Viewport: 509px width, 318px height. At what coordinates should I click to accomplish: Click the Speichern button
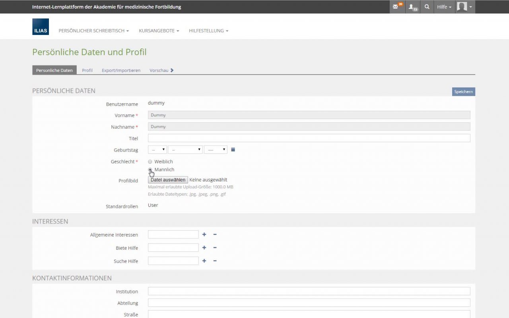464,92
